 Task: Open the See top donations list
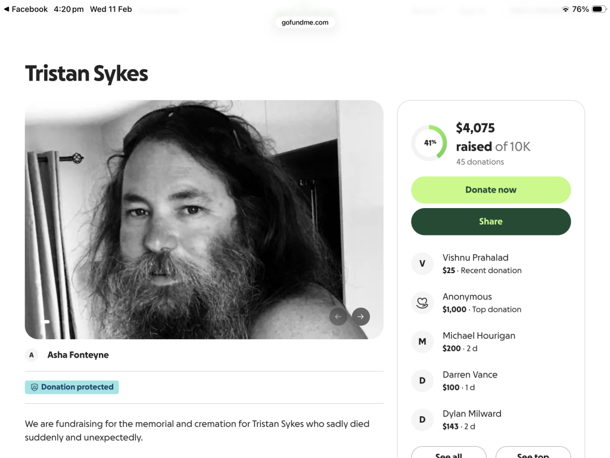pyautogui.click(x=533, y=453)
